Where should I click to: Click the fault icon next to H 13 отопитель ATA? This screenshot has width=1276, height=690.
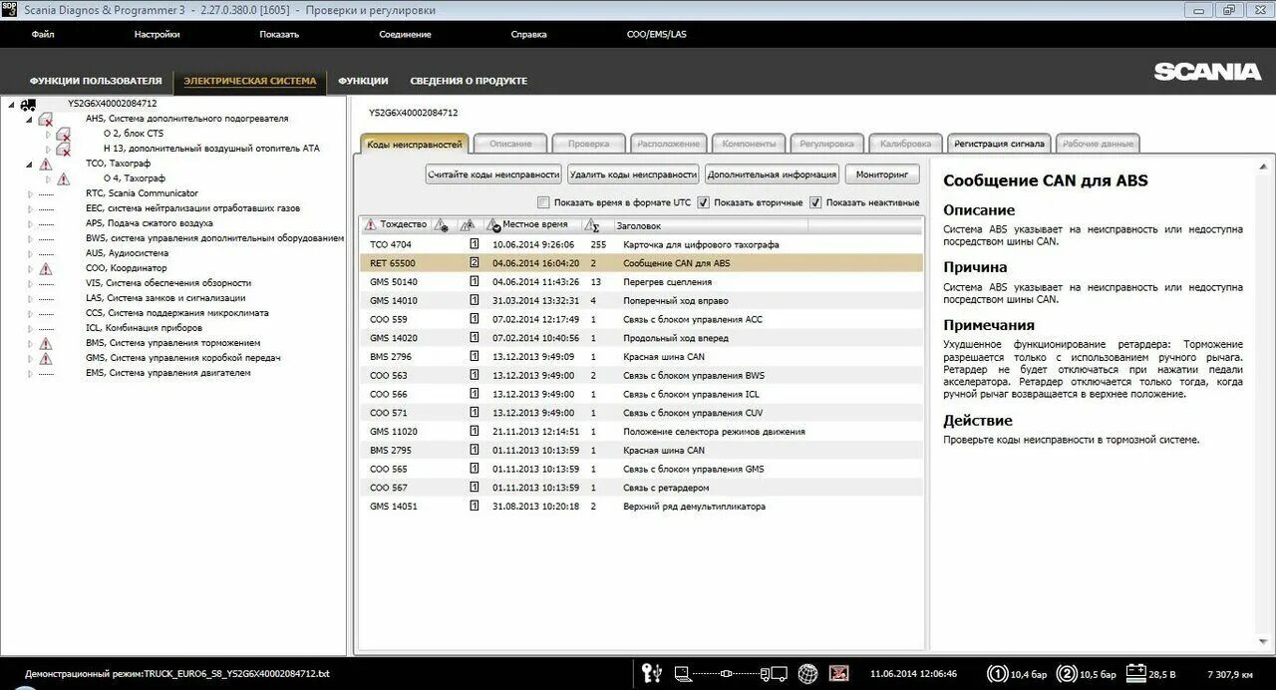tap(63, 149)
